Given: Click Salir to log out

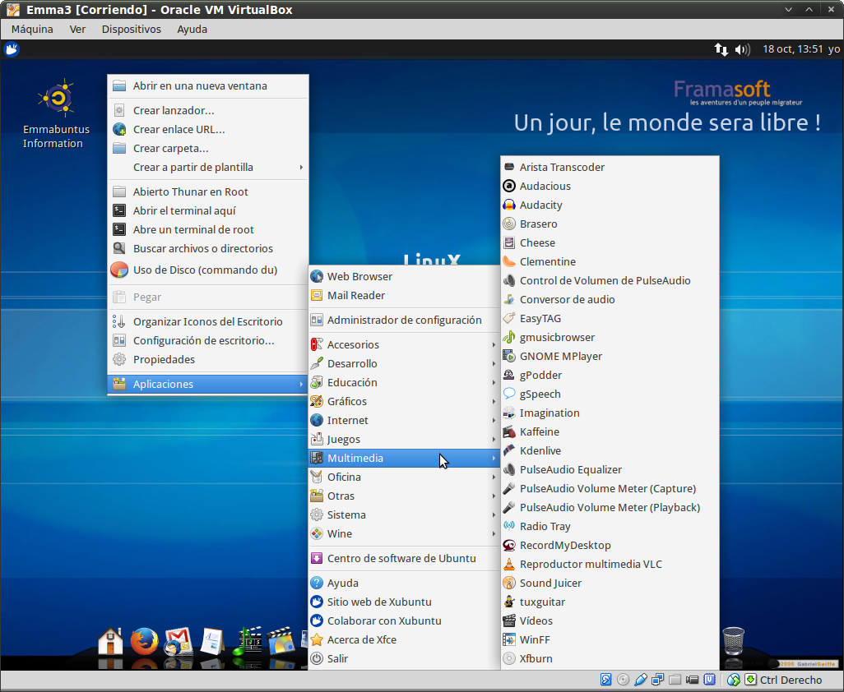Looking at the screenshot, I should coord(337,658).
